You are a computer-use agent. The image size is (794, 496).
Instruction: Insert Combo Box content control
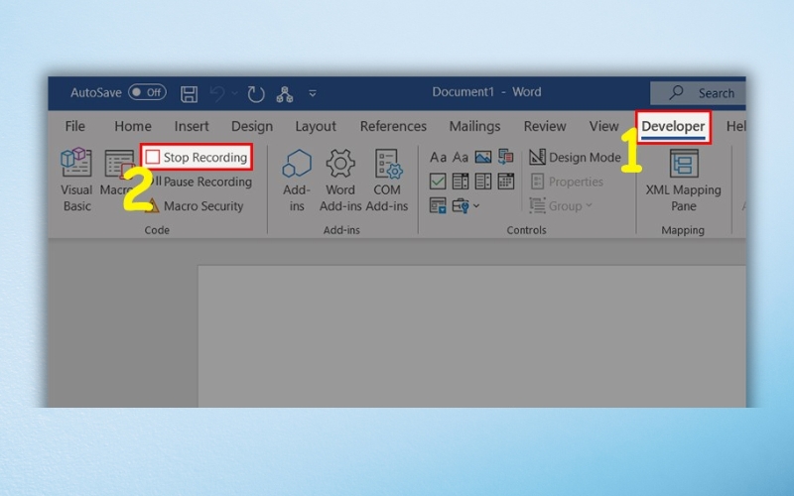click(x=461, y=181)
